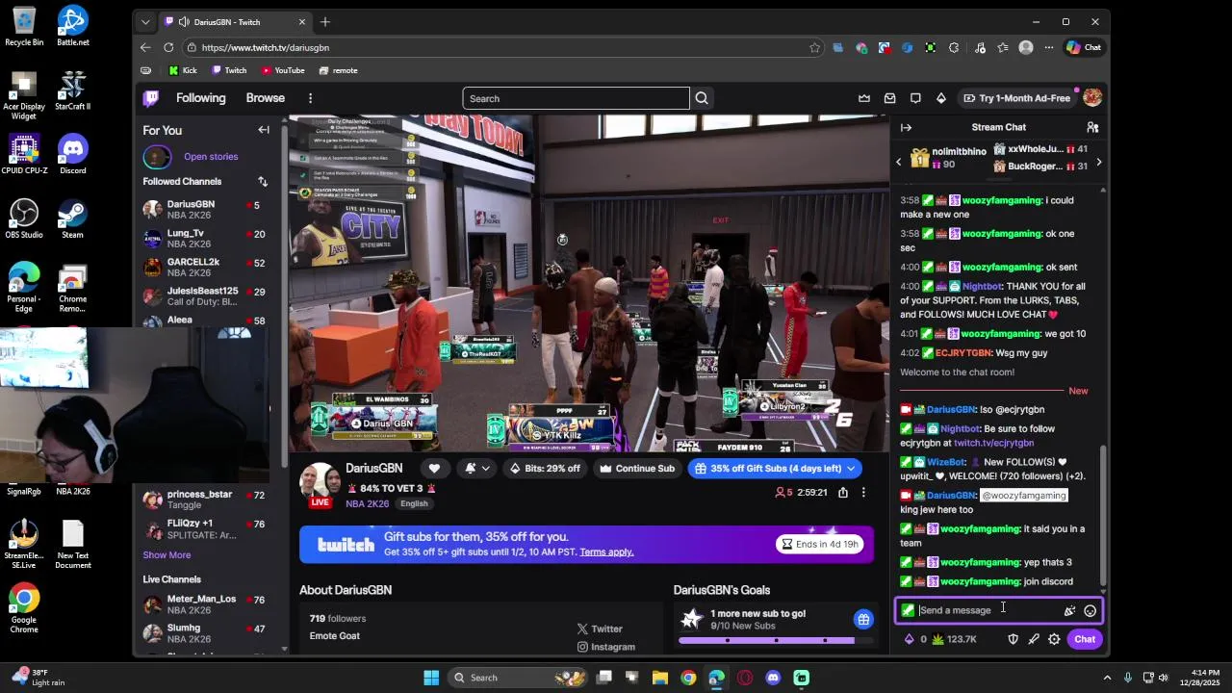
Task: Open a new browser tab
Action: [325, 22]
